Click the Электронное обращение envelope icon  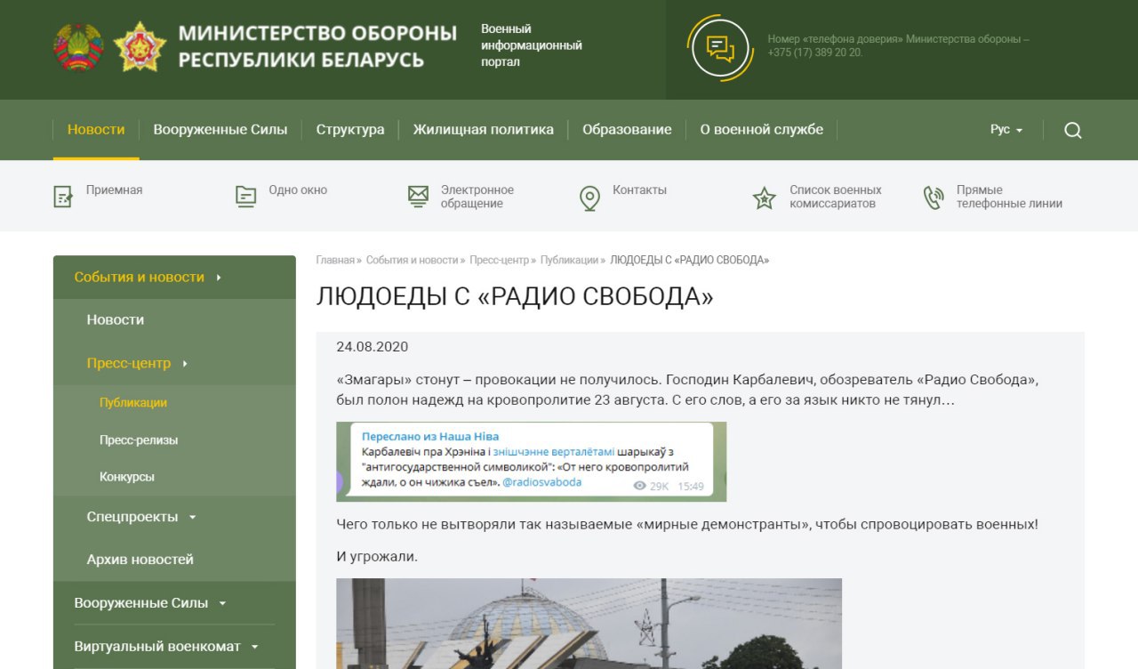[418, 197]
